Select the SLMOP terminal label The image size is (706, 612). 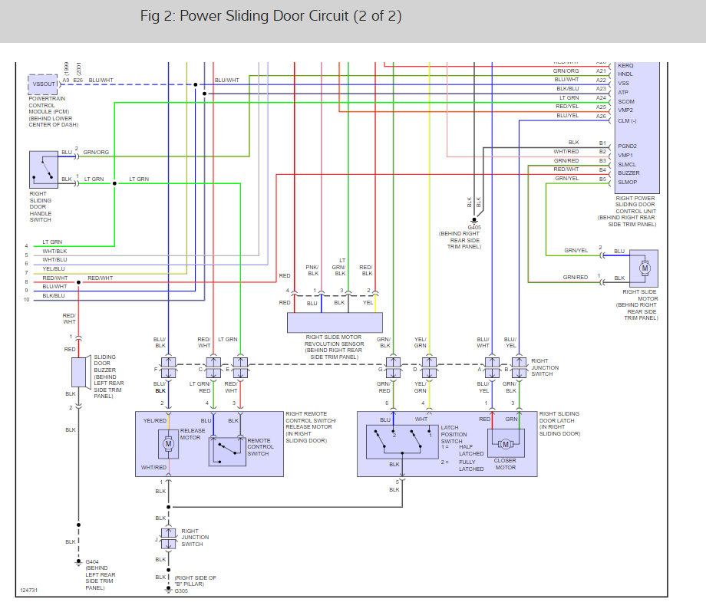[627, 183]
